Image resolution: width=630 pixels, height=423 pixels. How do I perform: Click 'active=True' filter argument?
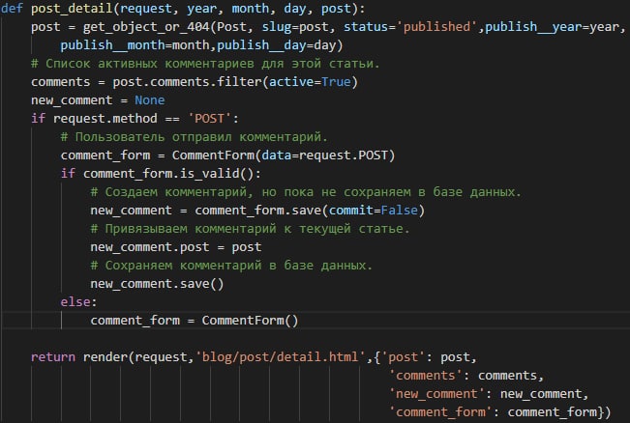click(x=310, y=82)
